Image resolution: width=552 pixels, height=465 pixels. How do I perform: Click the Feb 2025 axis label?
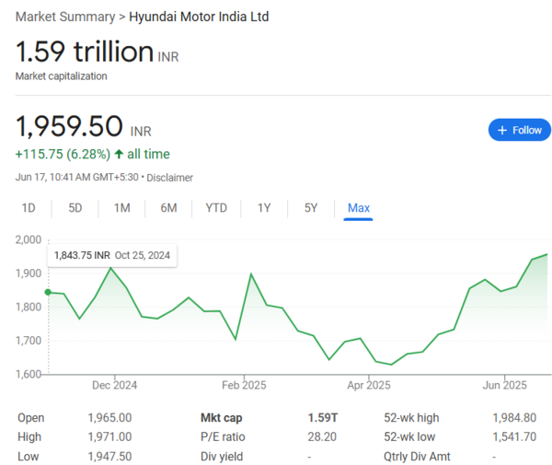tap(244, 385)
